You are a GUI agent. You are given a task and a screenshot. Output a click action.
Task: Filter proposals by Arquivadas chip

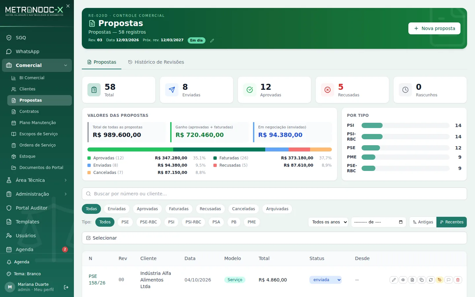tap(277, 209)
